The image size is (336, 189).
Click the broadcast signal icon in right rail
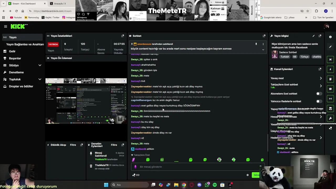click(x=330, y=99)
